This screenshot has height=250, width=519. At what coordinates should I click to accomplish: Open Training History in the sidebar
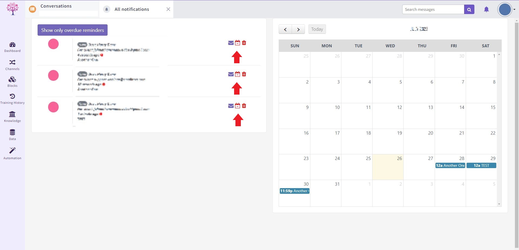point(12,99)
